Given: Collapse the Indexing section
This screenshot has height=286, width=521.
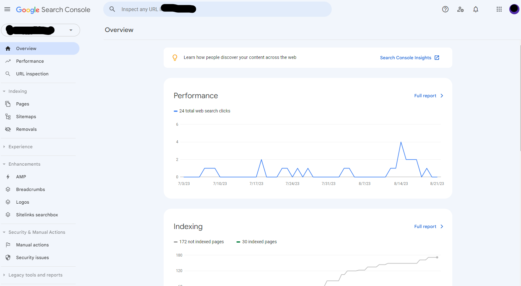Looking at the screenshot, I should (x=4, y=91).
